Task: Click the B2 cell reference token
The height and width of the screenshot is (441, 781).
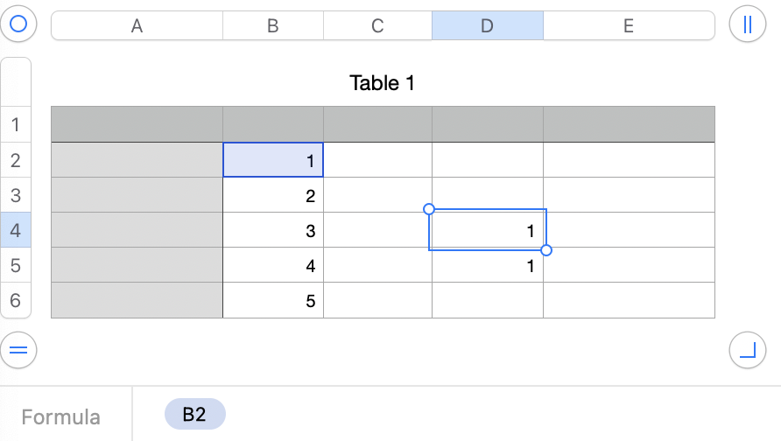Action: pyautogui.click(x=194, y=415)
